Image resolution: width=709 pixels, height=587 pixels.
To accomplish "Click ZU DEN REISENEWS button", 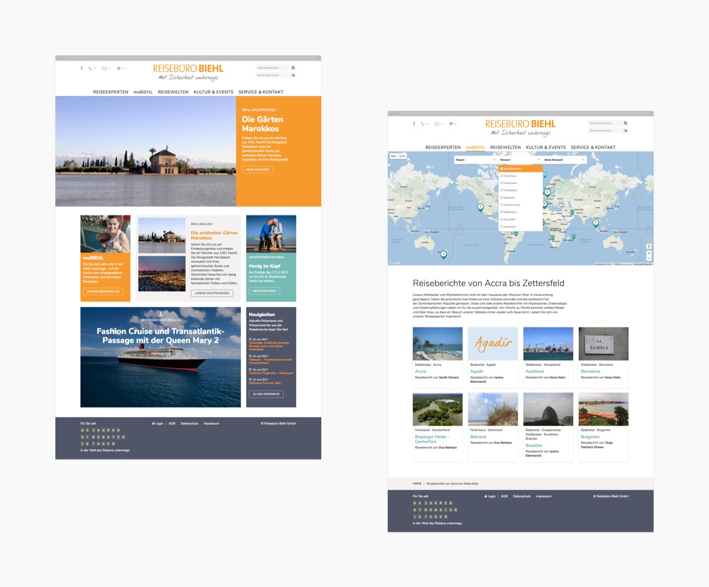I will coord(266,394).
